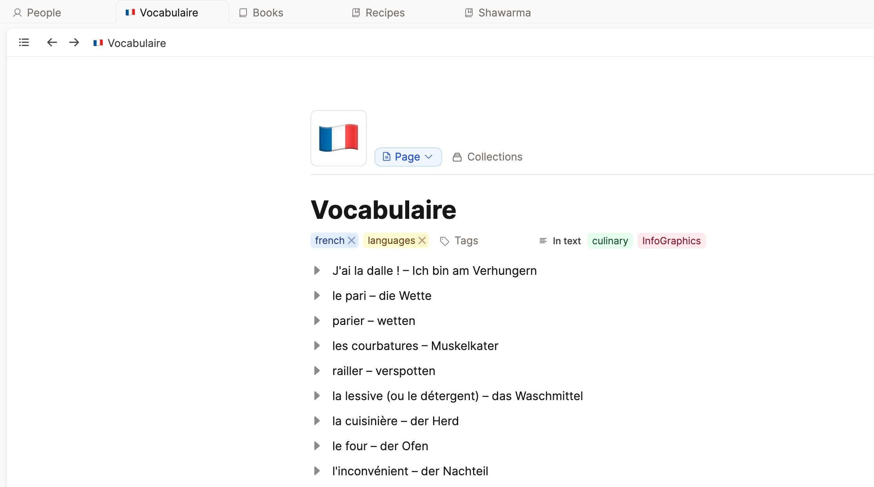This screenshot has height=487, width=874.
Task: Navigate back with left arrow
Action: [52, 42]
